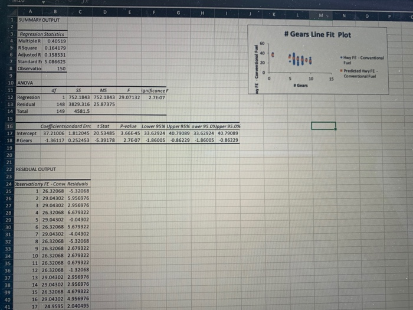The image size is (413, 310).
Task: Select Upper 95% value 40.79089 in column G
Action: pos(179,133)
